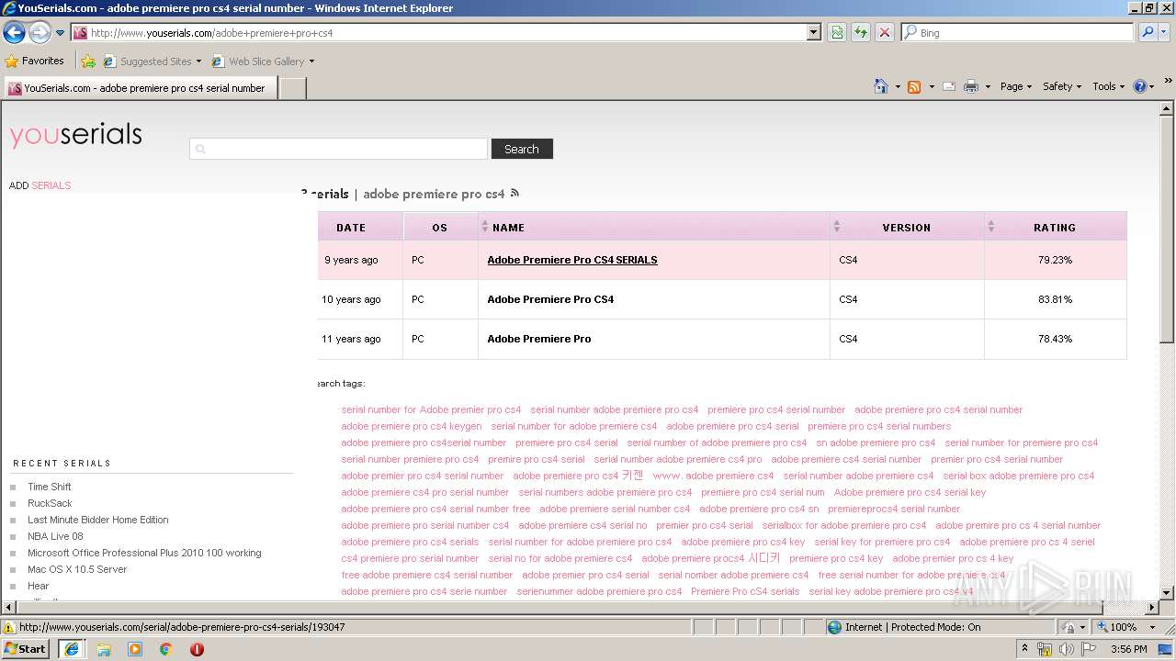Click the browser Forward arrow button

[x=40, y=33]
